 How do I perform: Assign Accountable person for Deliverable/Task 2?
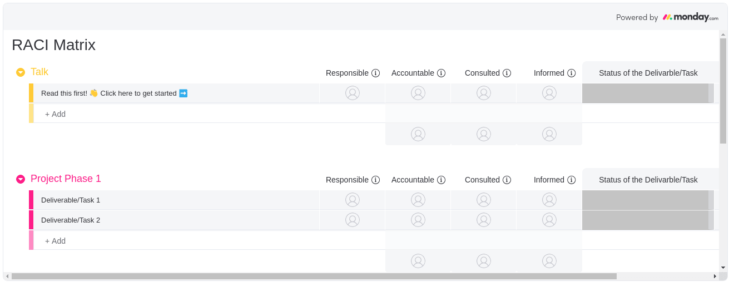click(x=418, y=220)
